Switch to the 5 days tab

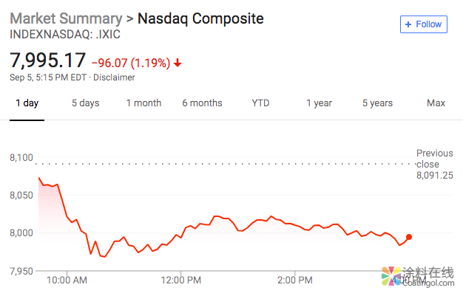(x=85, y=103)
